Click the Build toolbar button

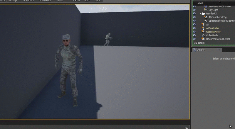[60, 1]
